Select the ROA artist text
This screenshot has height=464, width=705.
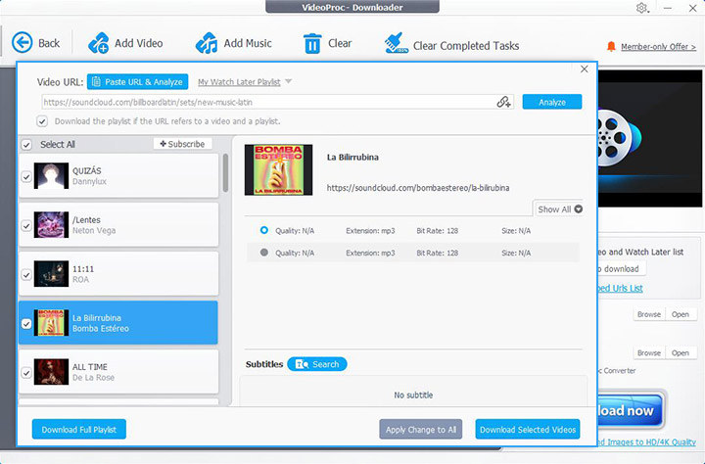[x=80, y=280]
